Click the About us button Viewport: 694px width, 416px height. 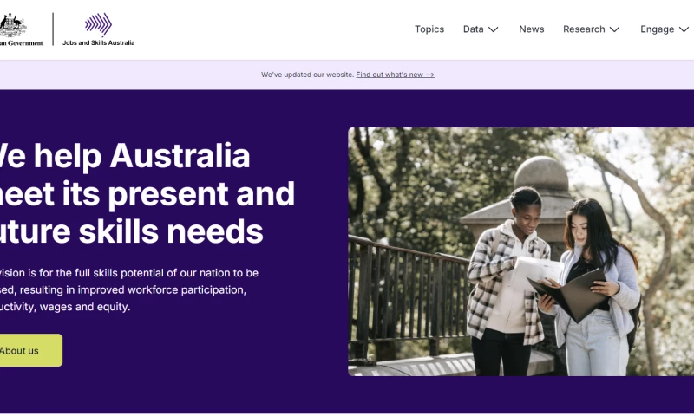click(x=30, y=350)
